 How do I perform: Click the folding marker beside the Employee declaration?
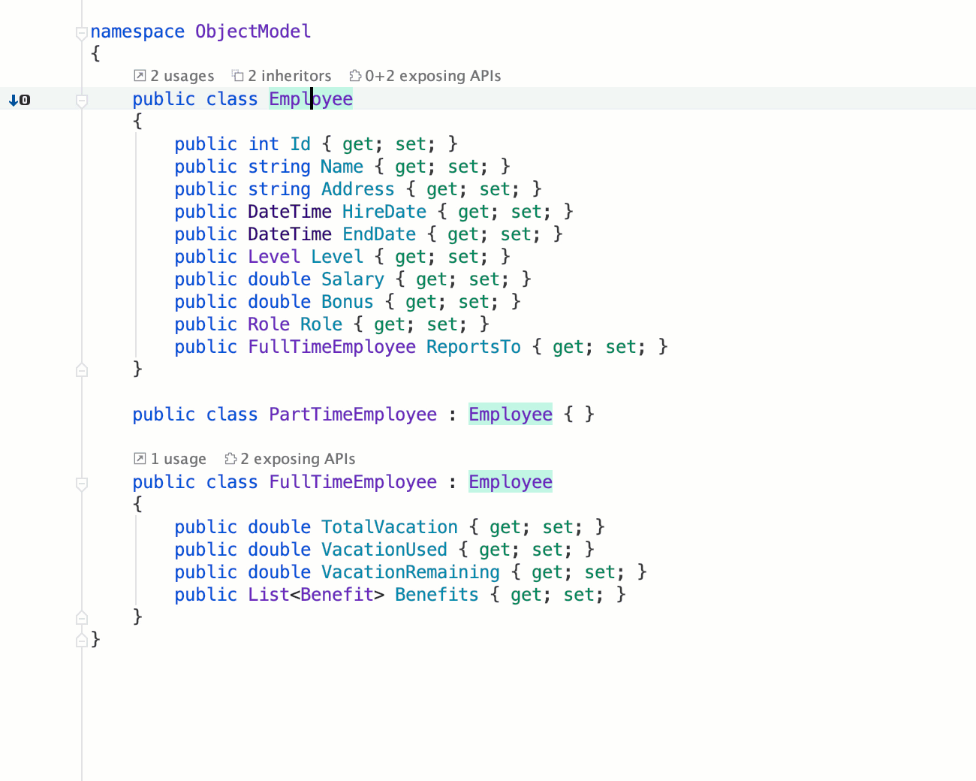point(81,100)
